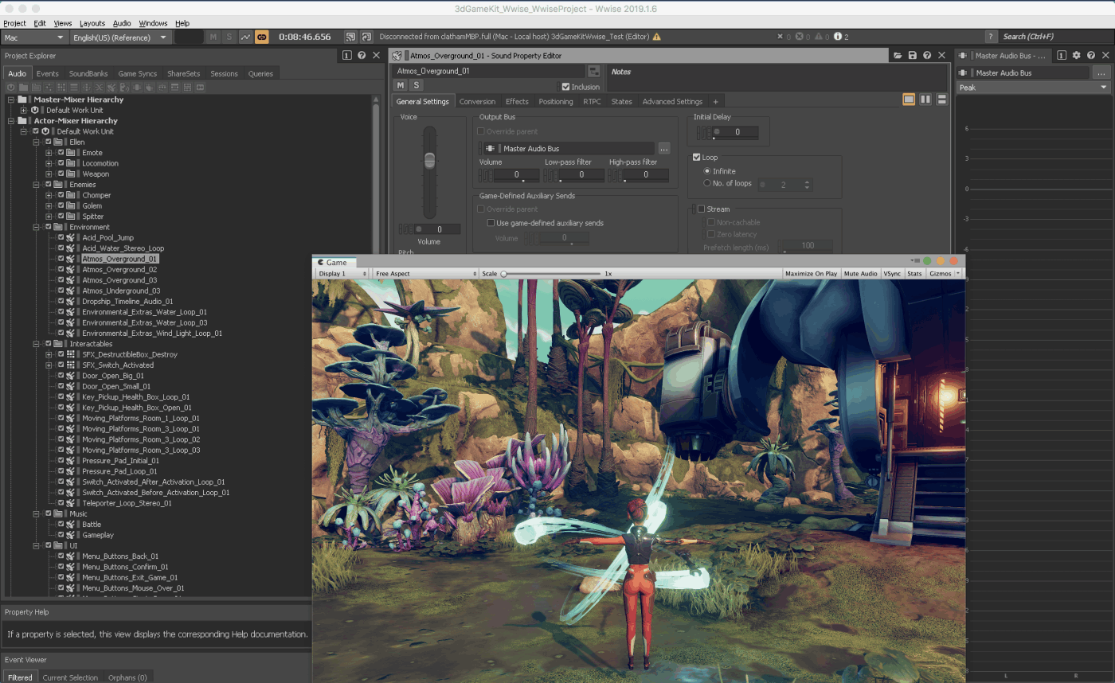Click first icon in Project Explorer audio toolbar
The height and width of the screenshot is (683, 1115).
point(11,87)
